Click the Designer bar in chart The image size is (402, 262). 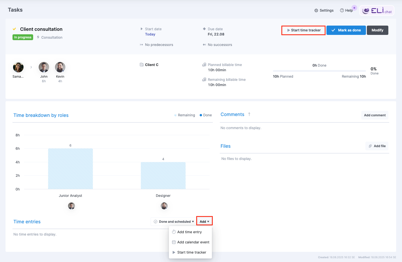click(x=163, y=176)
